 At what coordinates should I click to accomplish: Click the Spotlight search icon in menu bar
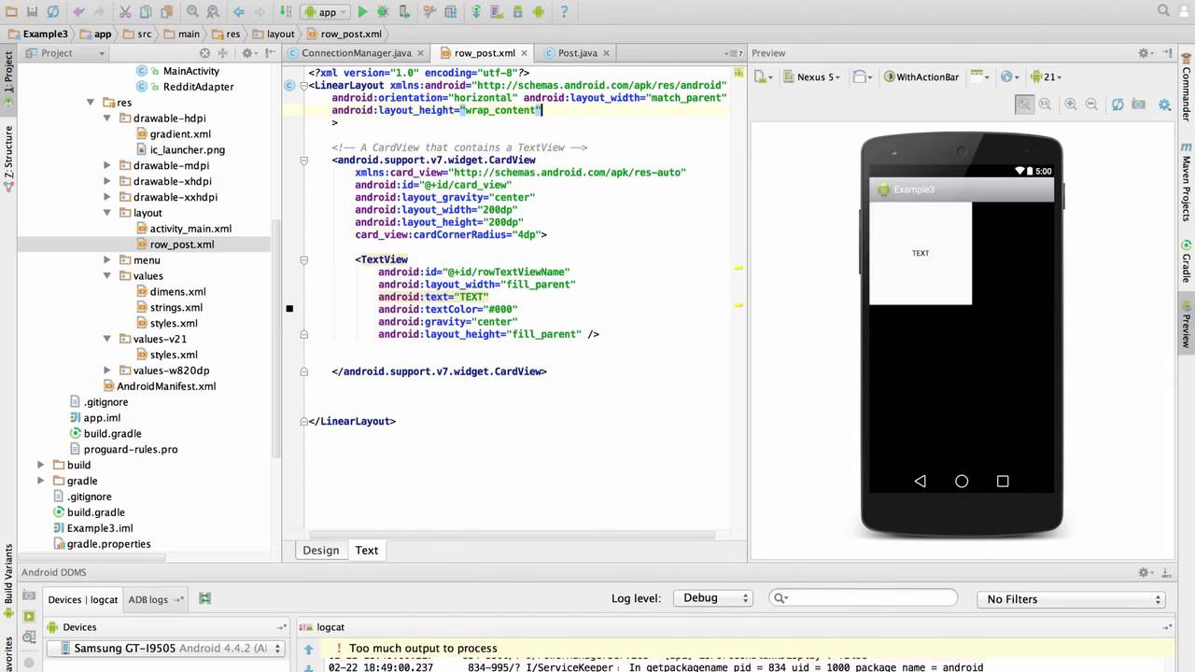(x=1164, y=11)
